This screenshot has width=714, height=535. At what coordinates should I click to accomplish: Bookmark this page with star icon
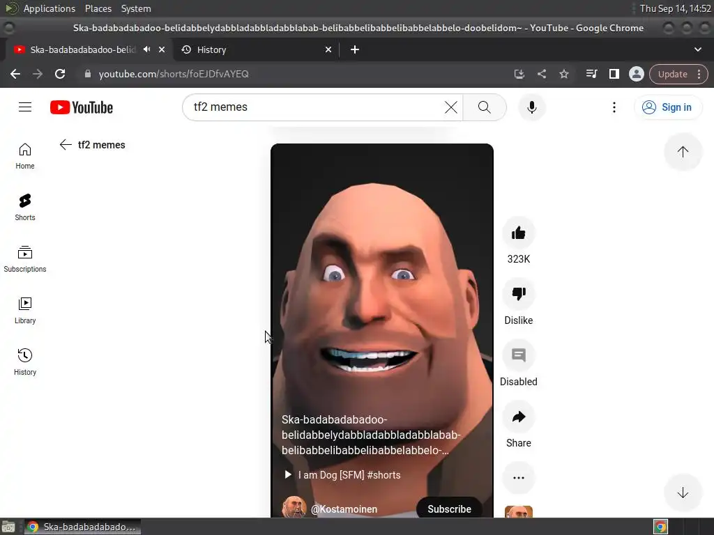point(563,74)
